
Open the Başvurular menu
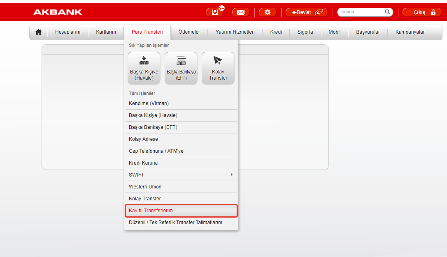coord(368,32)
